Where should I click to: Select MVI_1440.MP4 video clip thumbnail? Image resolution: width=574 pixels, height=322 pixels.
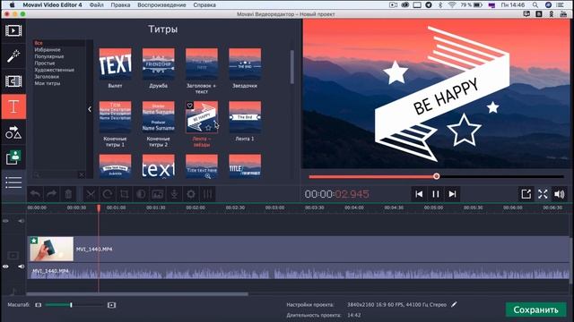52,249
